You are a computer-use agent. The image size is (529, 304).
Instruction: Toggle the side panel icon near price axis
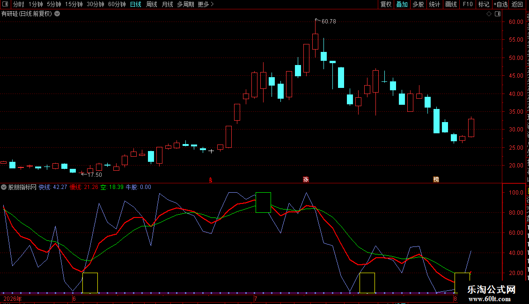[x=498, y=14]
